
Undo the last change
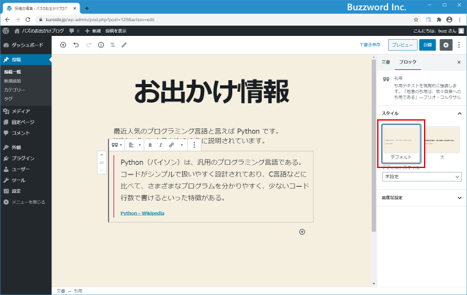pyautogui.click(x=76, y=45)
